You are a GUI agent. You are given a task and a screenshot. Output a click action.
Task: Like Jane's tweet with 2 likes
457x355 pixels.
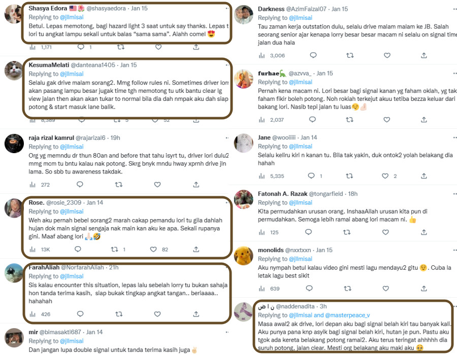click(x=385, y=176)
